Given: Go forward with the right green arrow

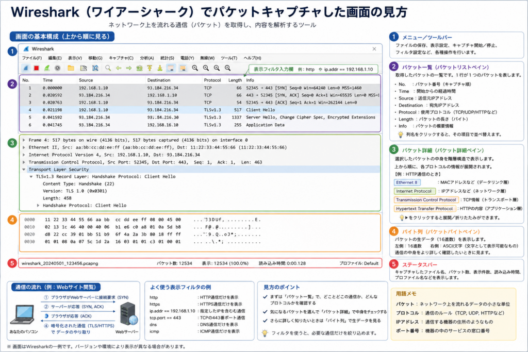Looking at the screenshot, I should coord(128,68).
